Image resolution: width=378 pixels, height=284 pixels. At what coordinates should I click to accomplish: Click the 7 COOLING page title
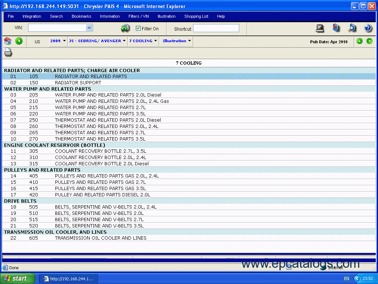coord(189,63)
